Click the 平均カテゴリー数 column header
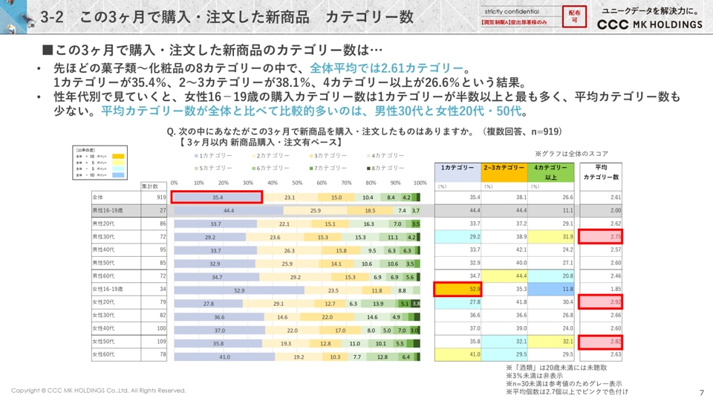The width and height of the screenshot is (713, 401). pyautogui.click(x=601, y=172)
